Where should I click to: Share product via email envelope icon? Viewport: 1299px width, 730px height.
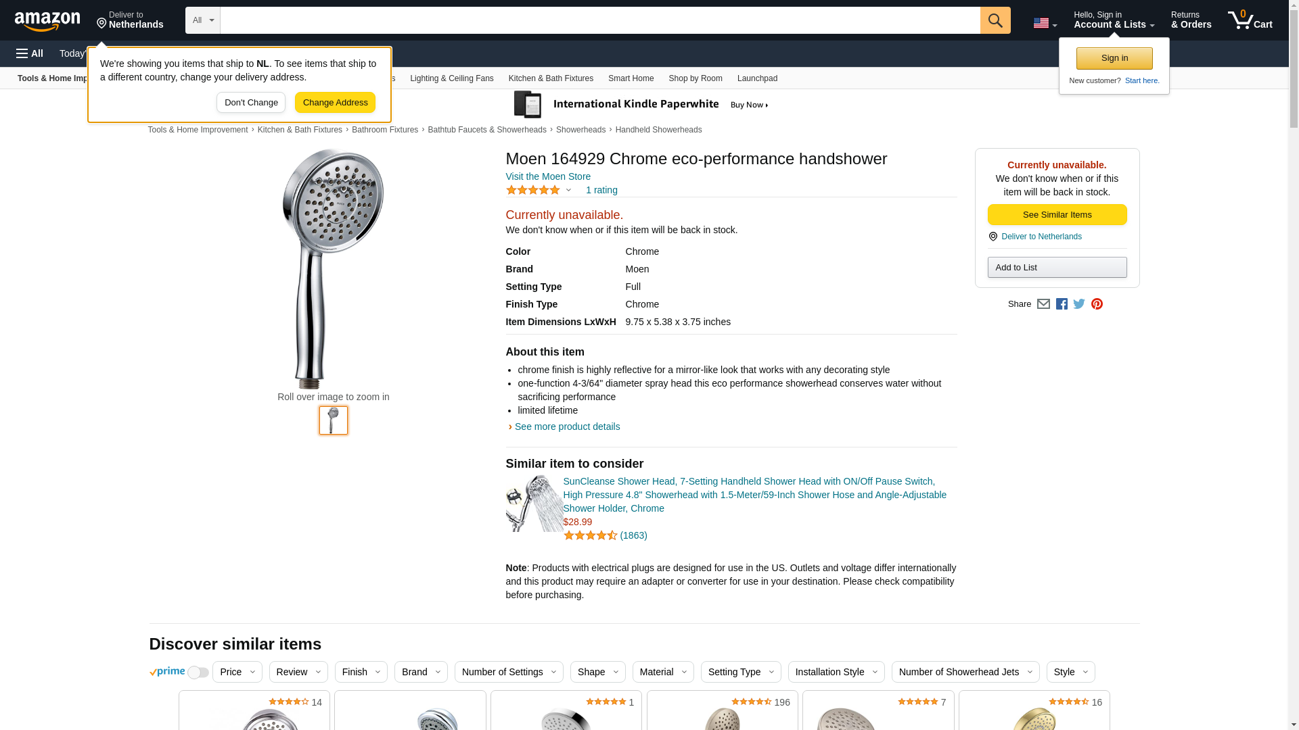coord(1043,304)
